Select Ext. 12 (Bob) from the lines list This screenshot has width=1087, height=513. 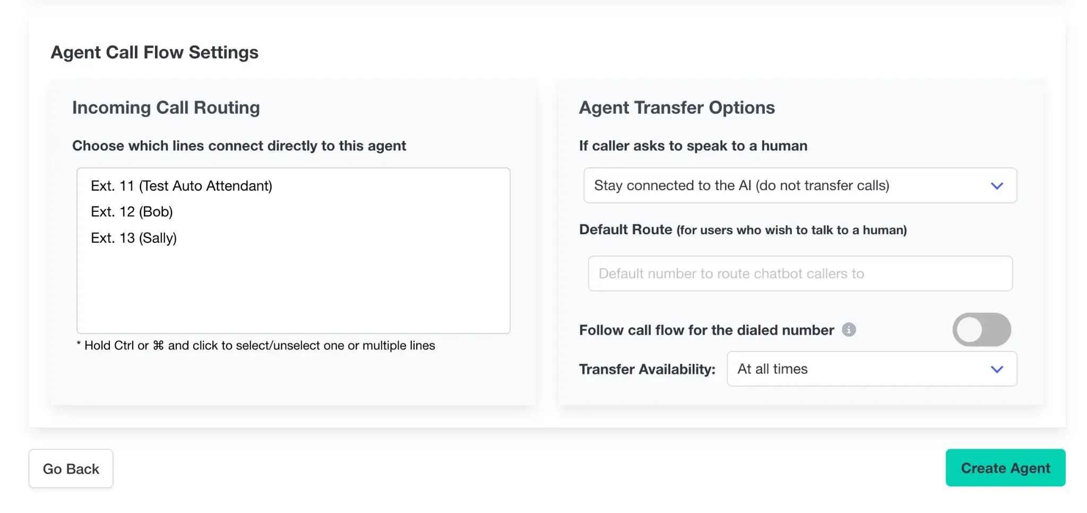coord(131,211)
